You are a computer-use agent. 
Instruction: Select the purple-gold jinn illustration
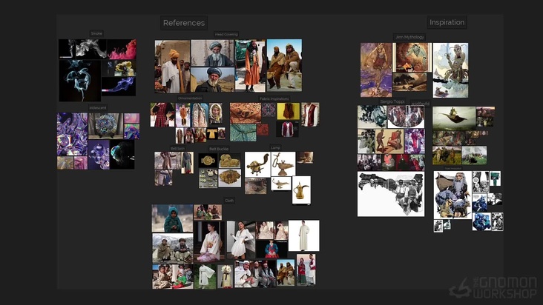pos(376,70)
